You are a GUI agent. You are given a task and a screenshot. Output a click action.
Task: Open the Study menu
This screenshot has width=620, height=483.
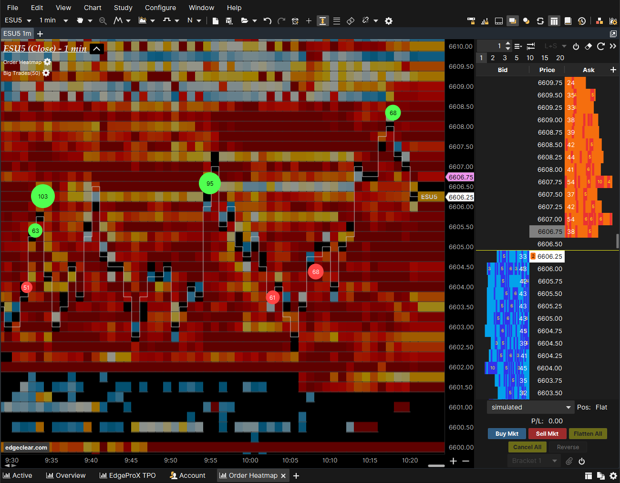click(x=123, y=8)
